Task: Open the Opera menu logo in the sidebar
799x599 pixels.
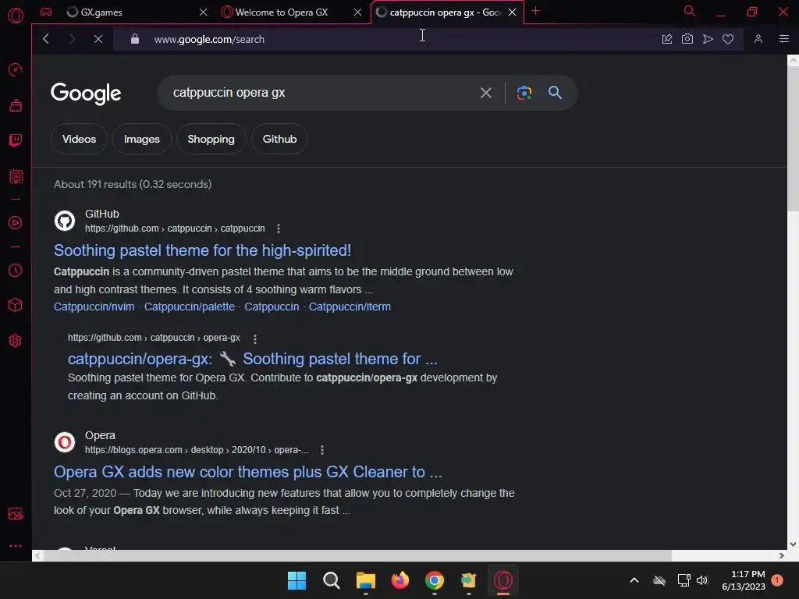Action: (x=16, y=16)
